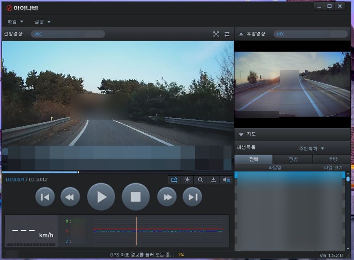Open the 주행녹화 recording type dropdown
354x260 pixels.
pos(312,148)
